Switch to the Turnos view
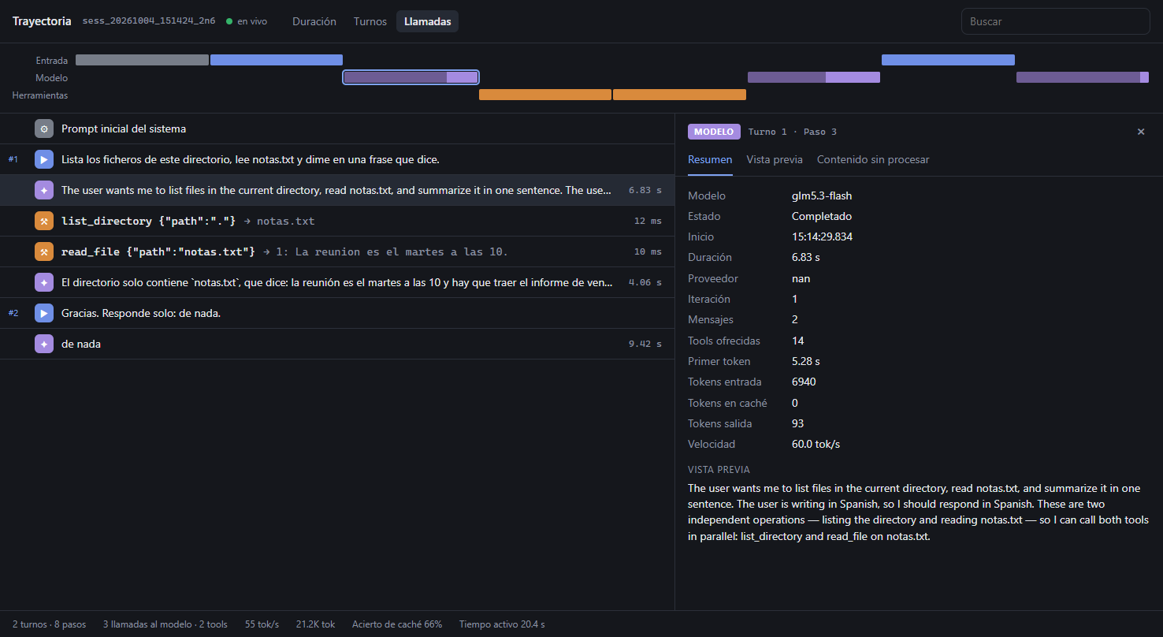Image resolution: width=1163 pixels, height=637 pixels. coord(370,21)
